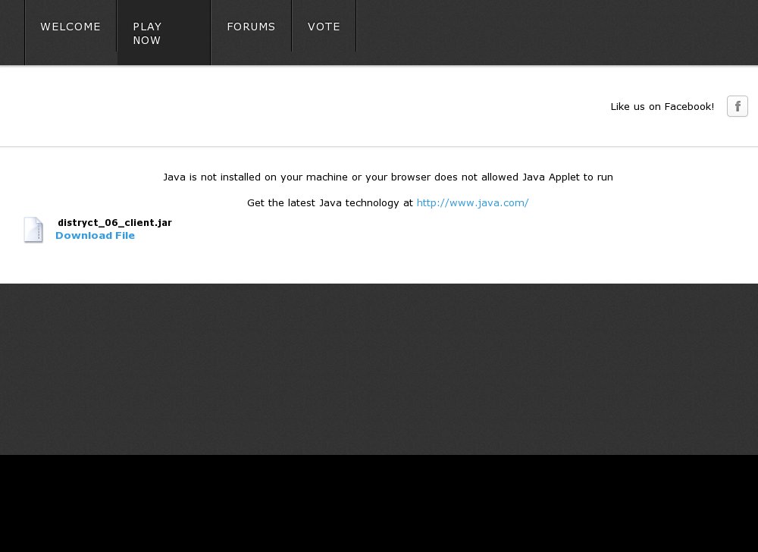Select the Play Now navigation tab
Screen dimensions: 758x552
tap(163, 33)
